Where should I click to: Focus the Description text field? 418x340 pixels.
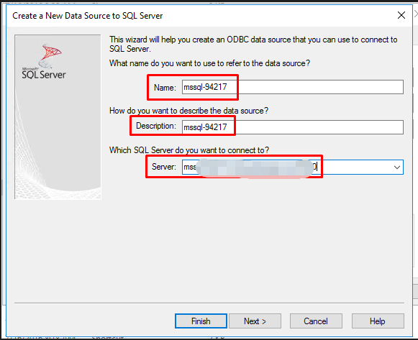pos(292,127)
